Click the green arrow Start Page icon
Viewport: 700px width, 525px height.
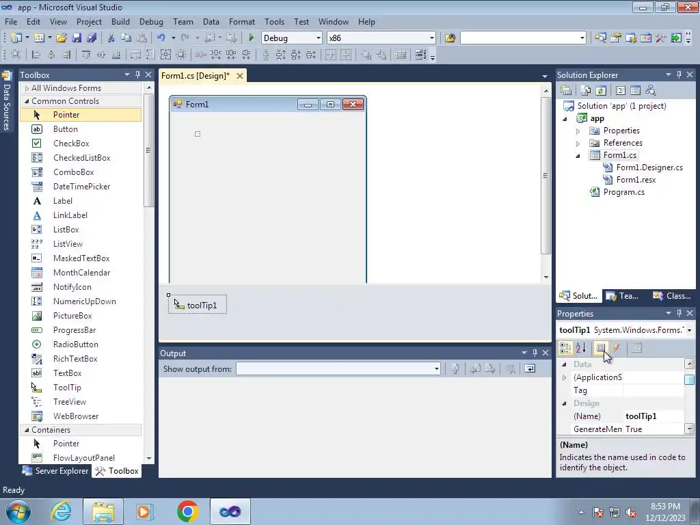click(676, 38)
